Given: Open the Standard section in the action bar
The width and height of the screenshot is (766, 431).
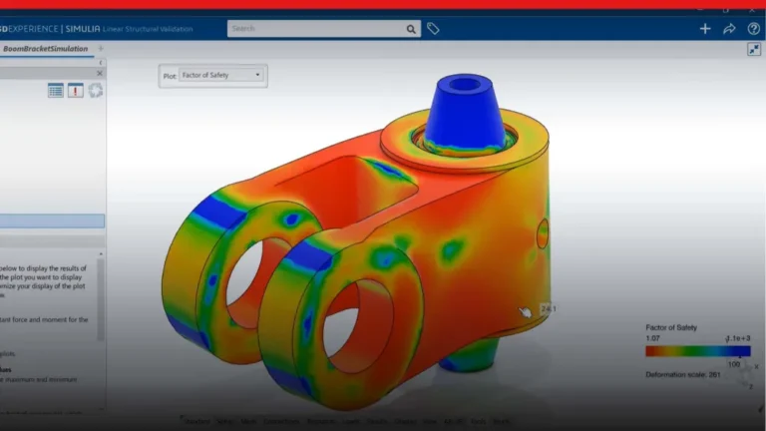Looking at the screenshot, I should coord(195,421).
